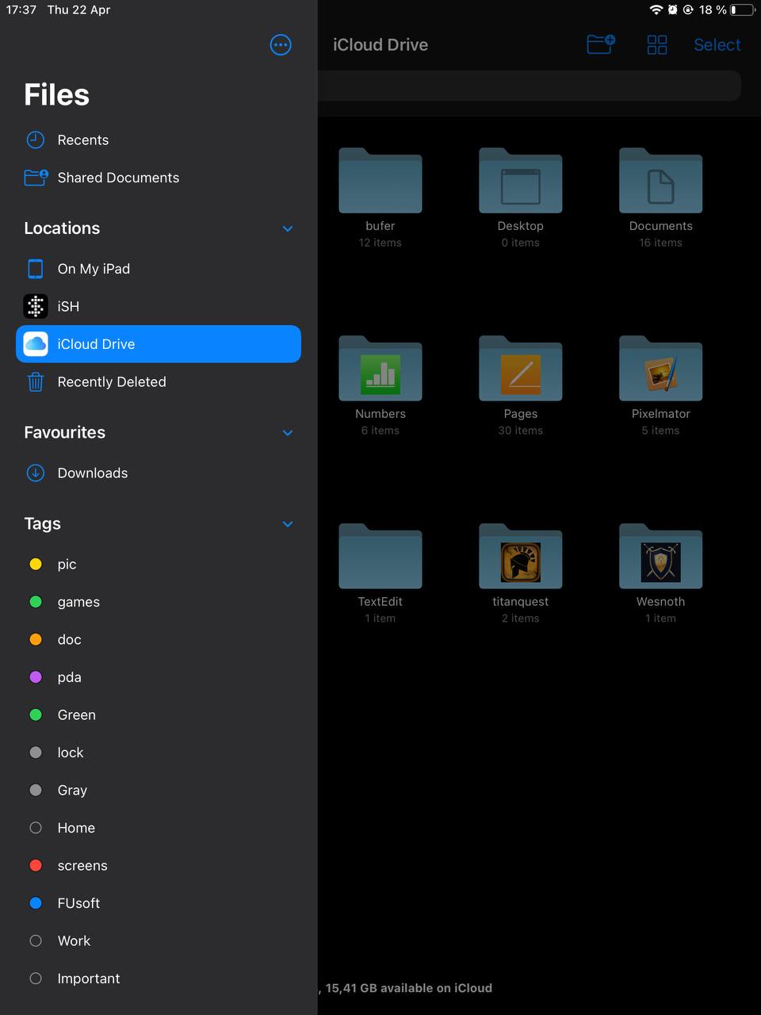Image resolution: width=761 pixels, height=1015 pixels.
Task: Filter by the Important tag
Action: point(159,979)
